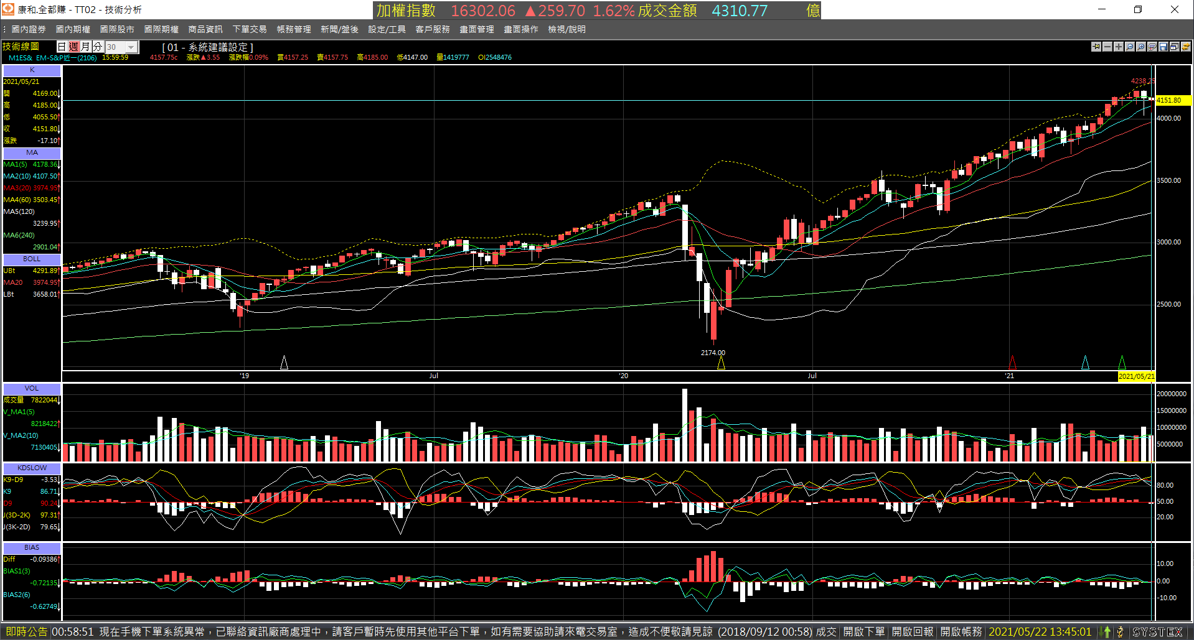Save chart with the floppy disk icon
The width and height of the screenshot is (1194, 640).
point(1163,47)
